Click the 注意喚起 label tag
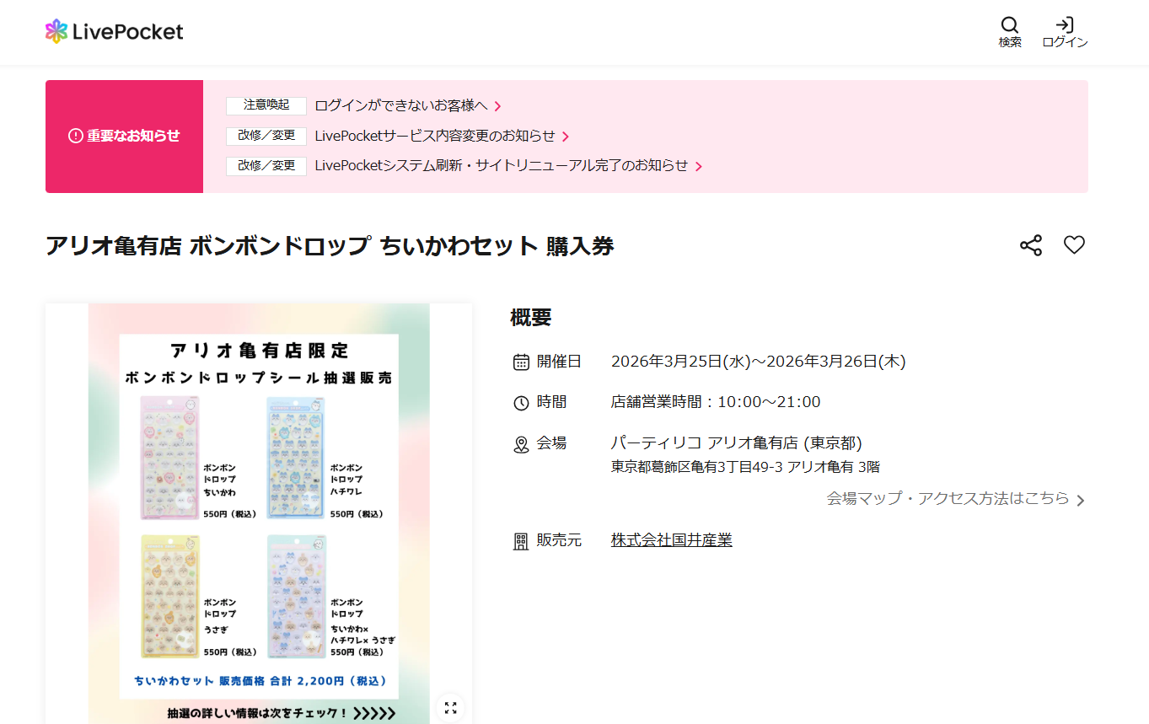The height and width of the screenshot is (724, 1149). click(x=266, y=106)
